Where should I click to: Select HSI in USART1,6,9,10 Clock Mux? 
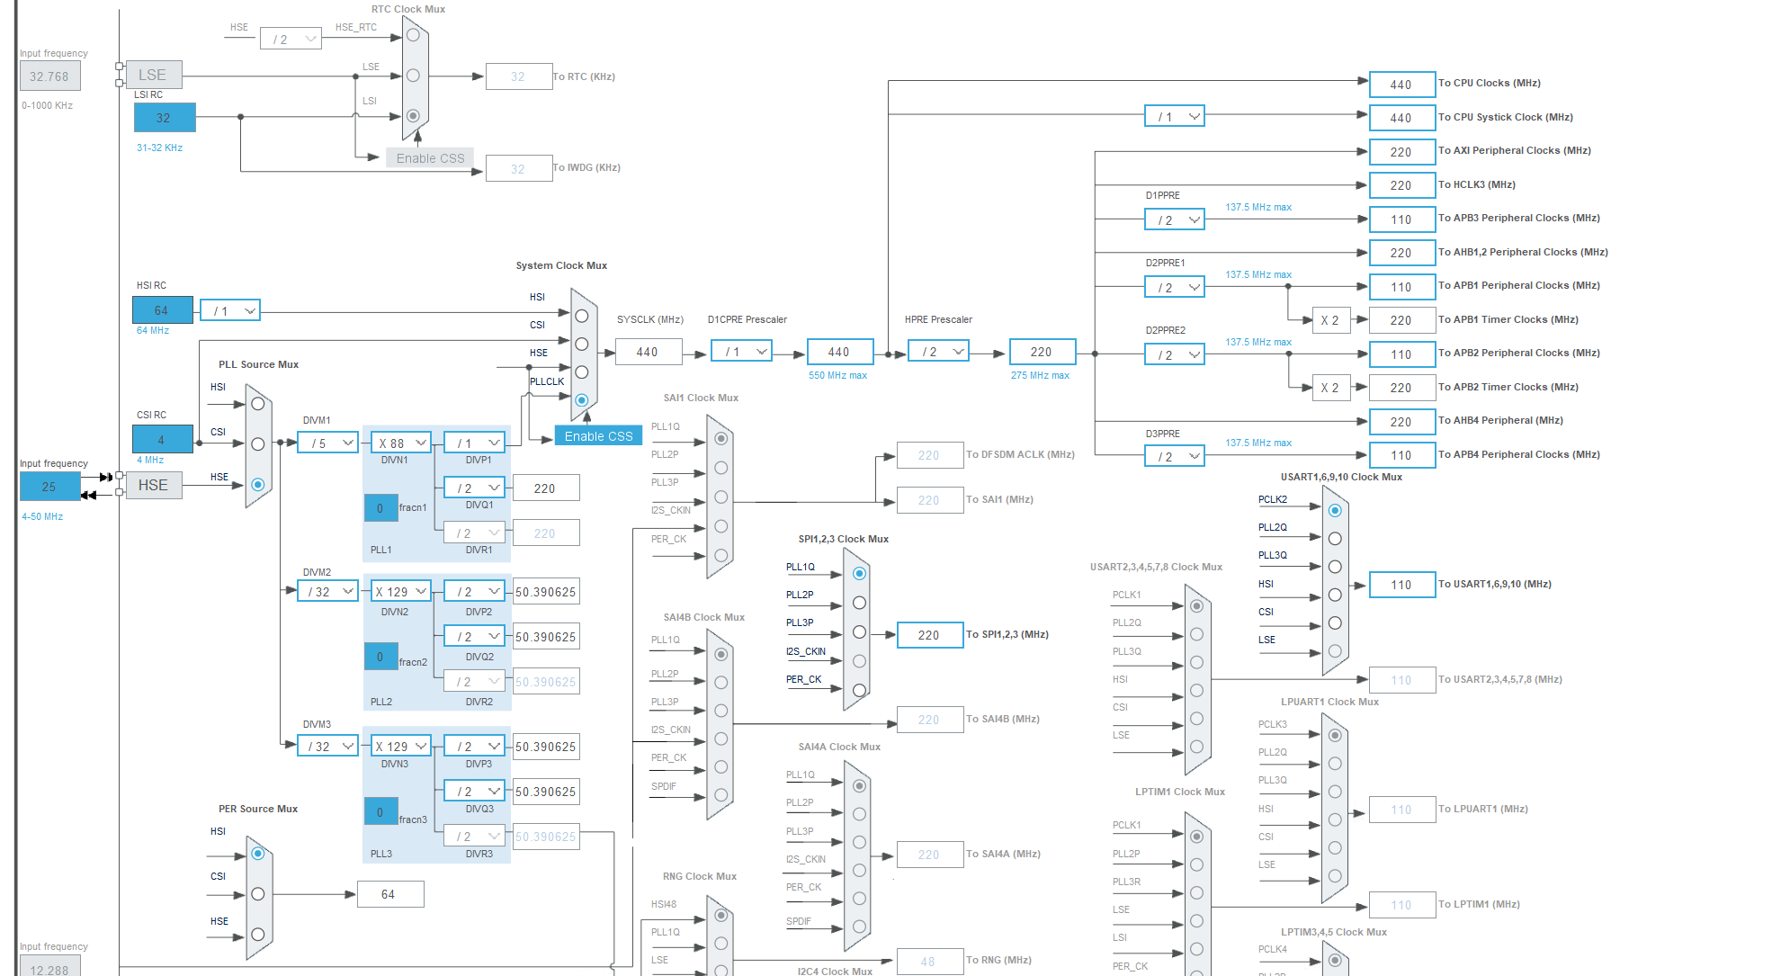tap(1335, 595)
